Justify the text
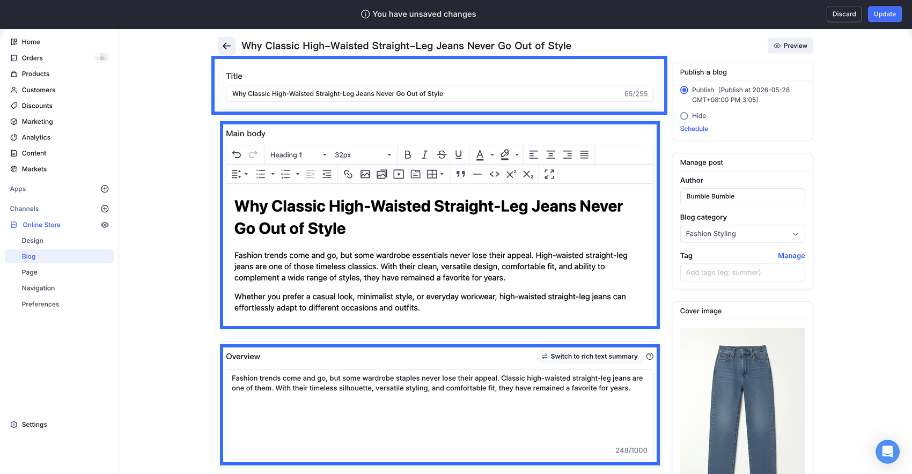This screenshot has width=912, height=474. point(584,154)
